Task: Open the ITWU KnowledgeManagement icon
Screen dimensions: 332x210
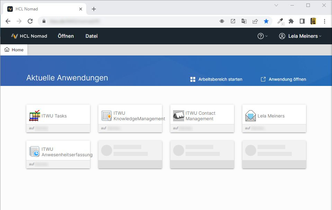Action: (106, 116)
